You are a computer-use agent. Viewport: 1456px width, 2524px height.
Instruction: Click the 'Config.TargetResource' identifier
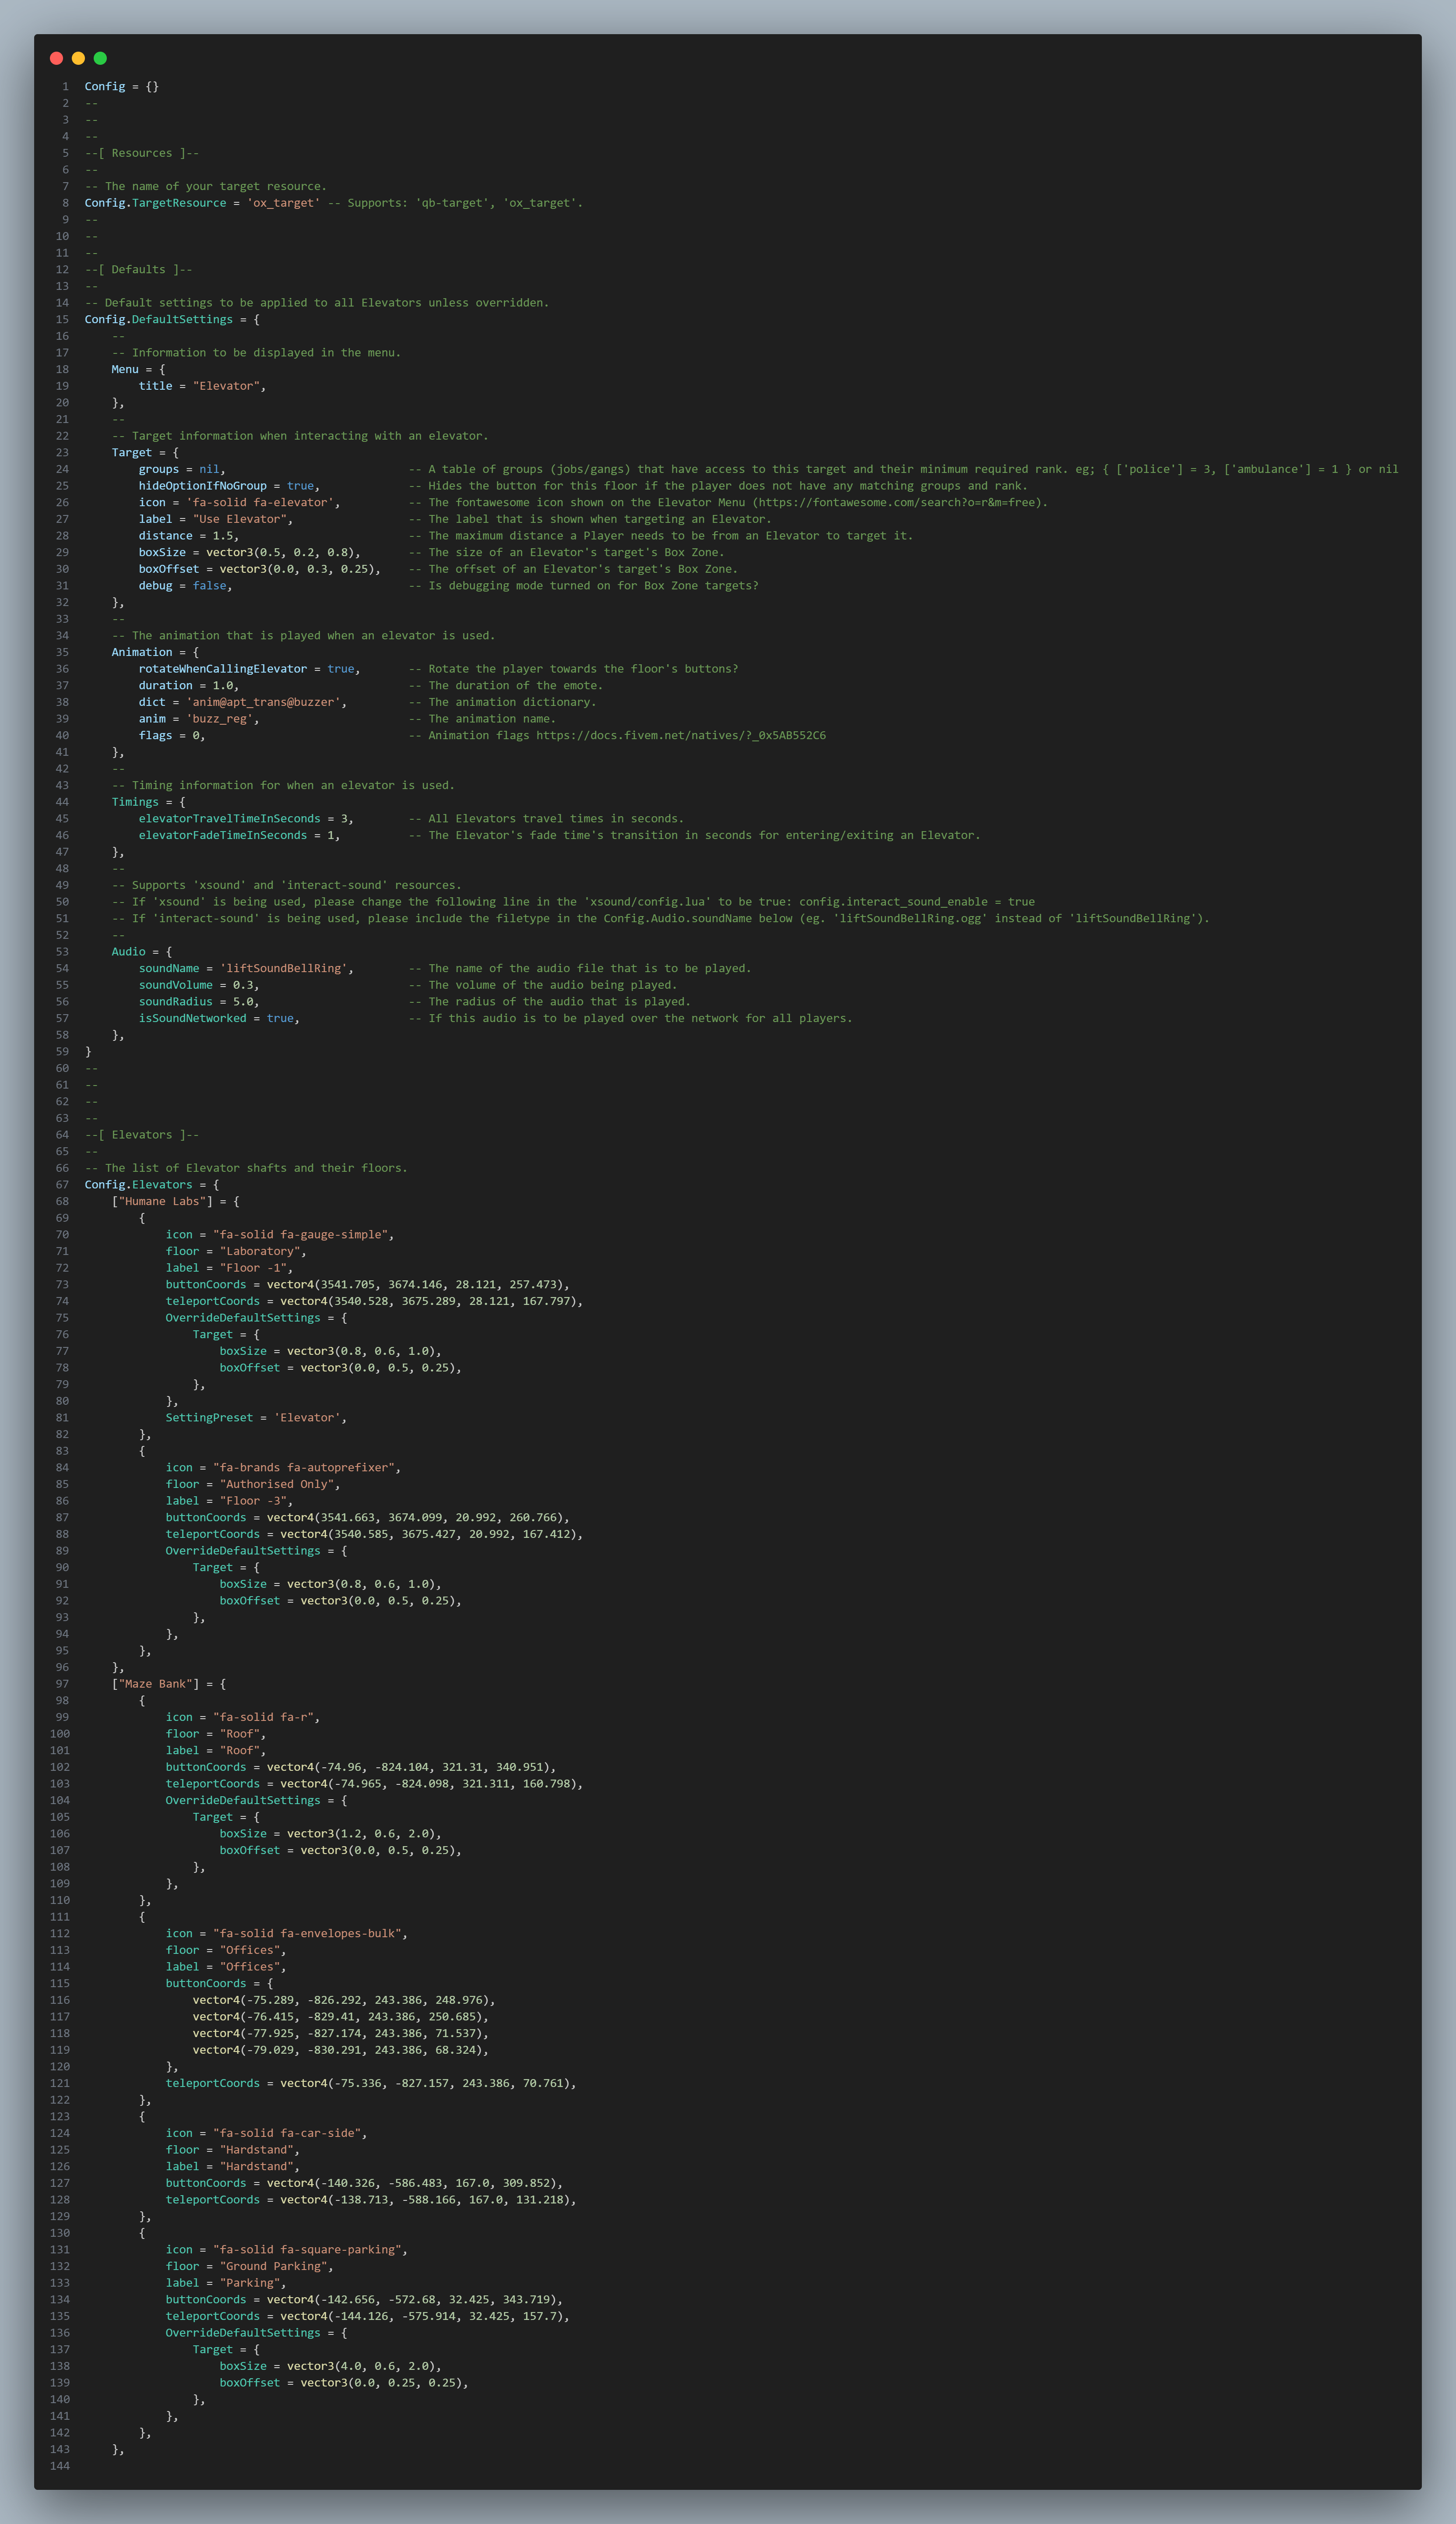click(x=155, y=203)
